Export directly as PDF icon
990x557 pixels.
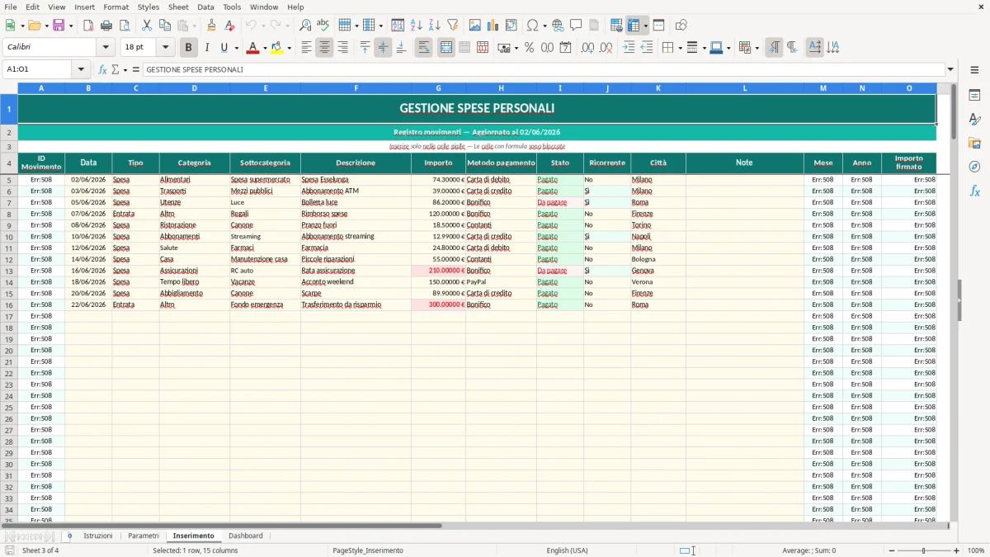pyautogui.click(x=88, y=26)
